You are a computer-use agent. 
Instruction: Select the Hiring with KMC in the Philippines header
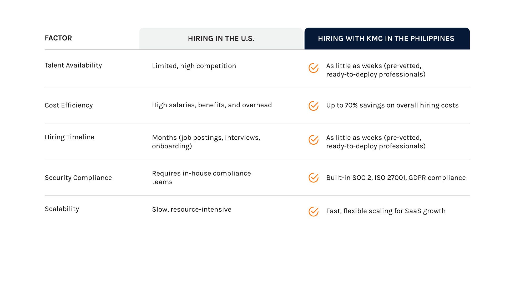coord(386,39)
